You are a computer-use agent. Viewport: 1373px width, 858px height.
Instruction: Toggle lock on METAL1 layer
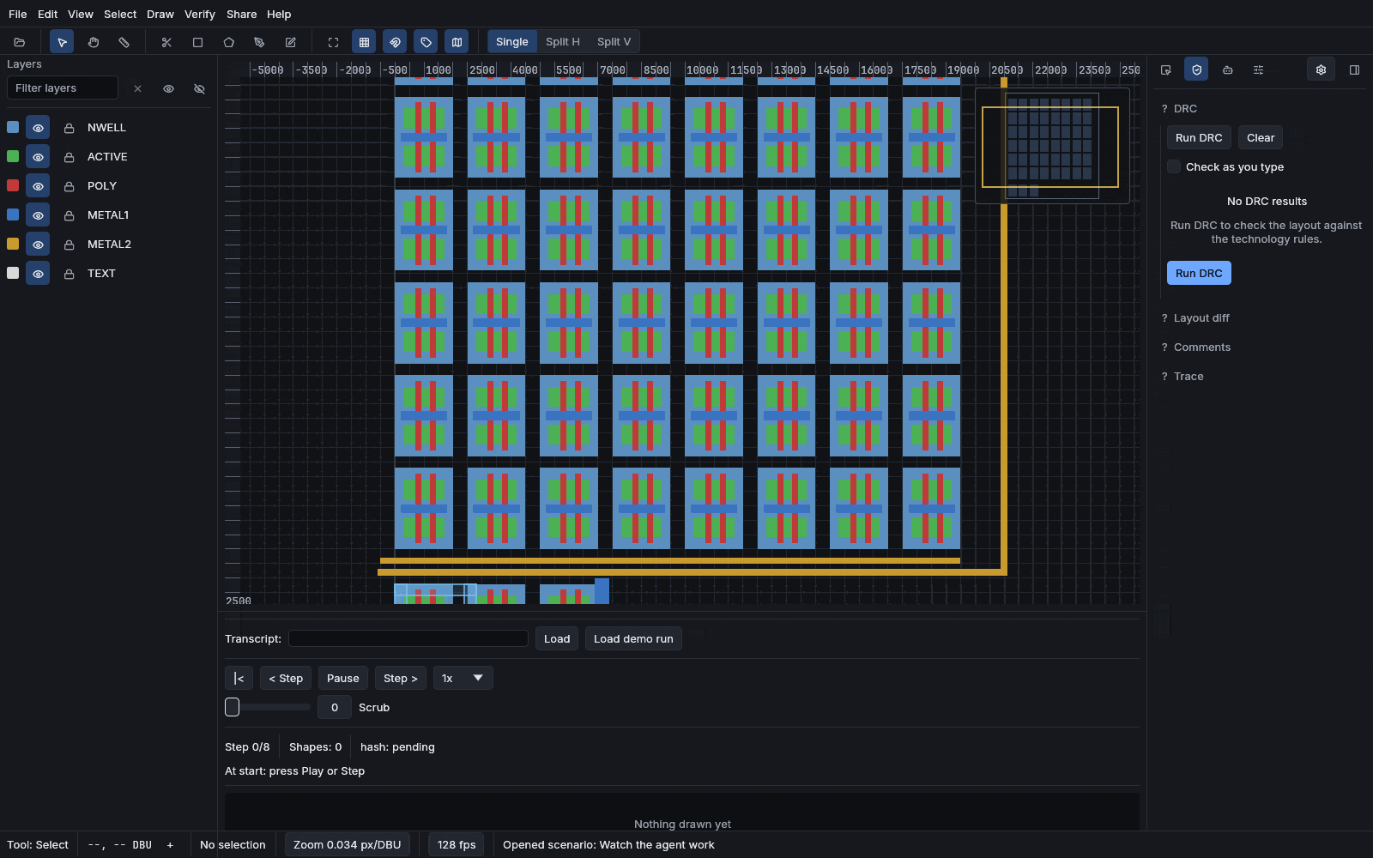[x=69, y=215]
